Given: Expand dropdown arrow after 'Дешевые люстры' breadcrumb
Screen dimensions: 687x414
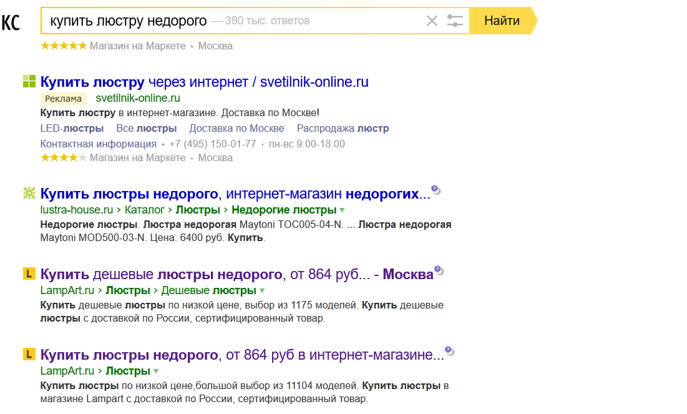Looking at the screenshot, I should pyautogui.click(x=262, y=291).
